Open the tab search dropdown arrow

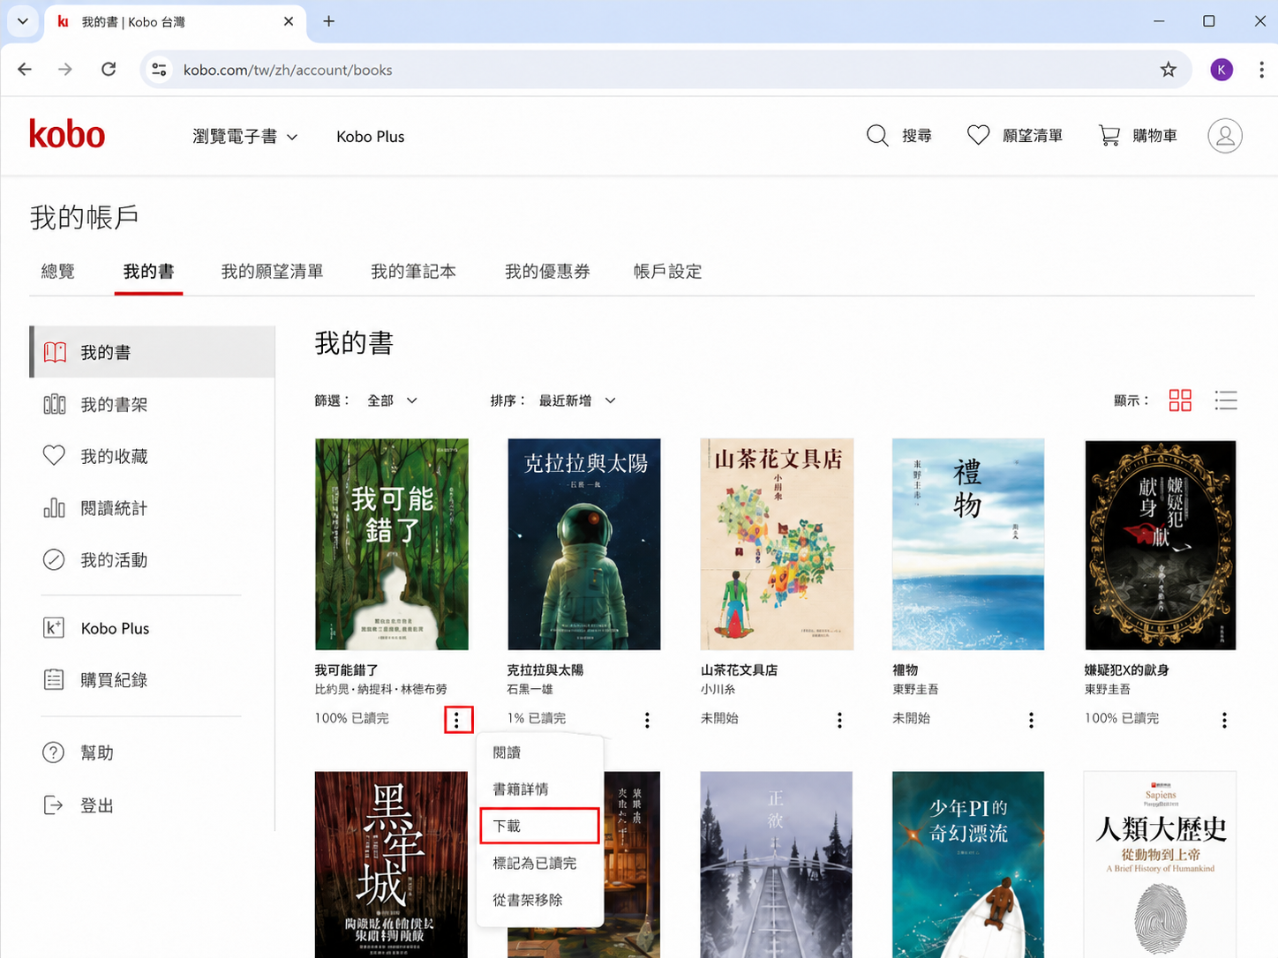coord(22,21)
